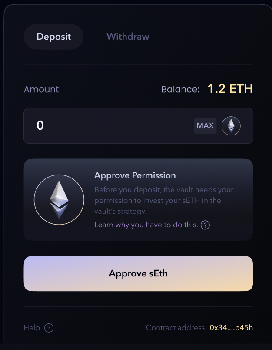Click the vault permission description paragraph

(x=164, y=200)
